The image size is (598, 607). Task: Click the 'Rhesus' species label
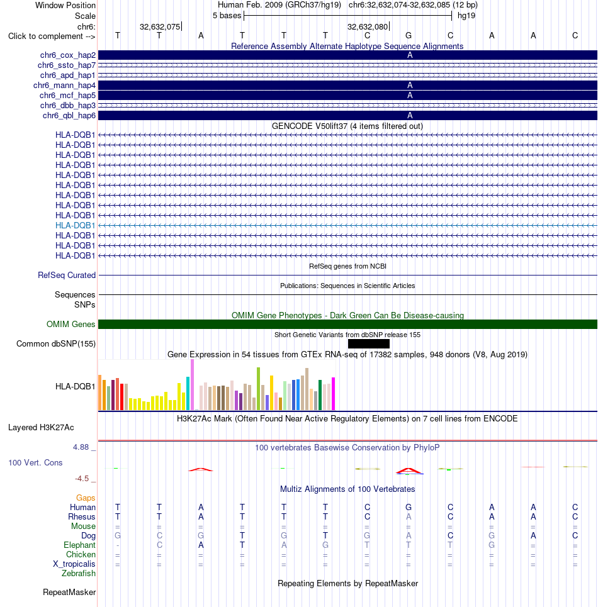[x=81, y=517]
